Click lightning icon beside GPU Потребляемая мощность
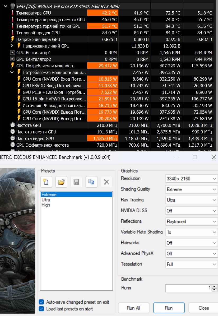Image resolution: width=218 pixels, height=316 pixels. (12, 66)
